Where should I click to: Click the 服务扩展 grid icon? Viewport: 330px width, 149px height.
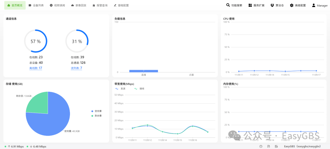pos(250,5)
